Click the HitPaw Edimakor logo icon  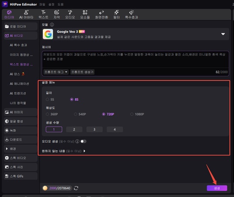5,4
